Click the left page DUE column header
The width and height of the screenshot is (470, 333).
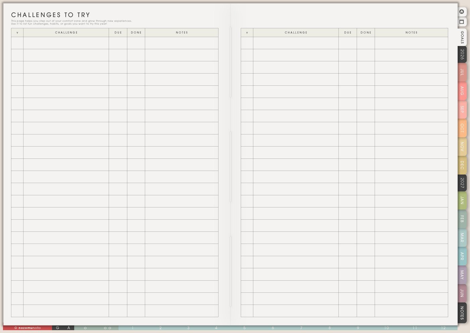(x=118, y=33)
